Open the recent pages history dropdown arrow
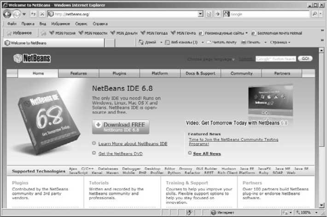Image resolution: width=327 pixels, height=217 pixels. (24, 14)
